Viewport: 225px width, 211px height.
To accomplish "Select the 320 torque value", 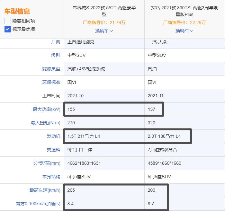I will pyautogui.click(x=151, y=123).
